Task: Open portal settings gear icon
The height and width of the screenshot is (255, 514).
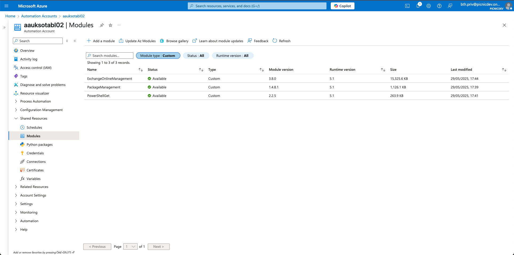Action: point(429,6)
